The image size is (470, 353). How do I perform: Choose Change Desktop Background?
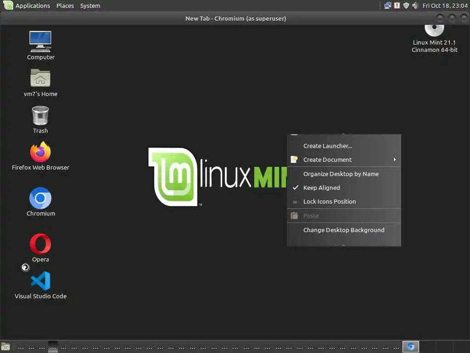tap(344, 230)
